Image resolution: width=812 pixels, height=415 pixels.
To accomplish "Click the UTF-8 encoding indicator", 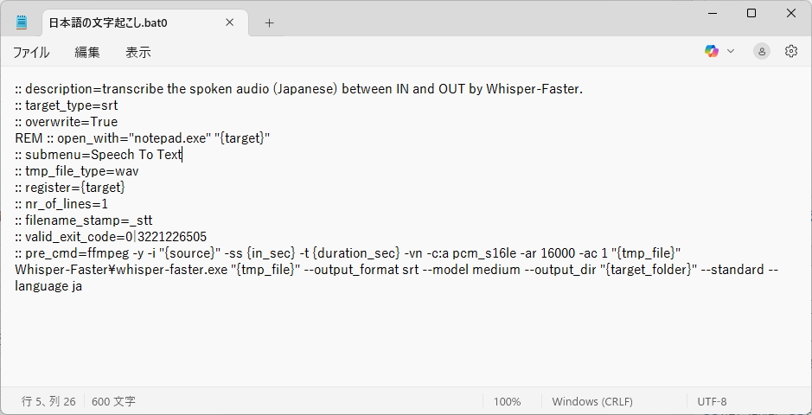I will 712,401.
